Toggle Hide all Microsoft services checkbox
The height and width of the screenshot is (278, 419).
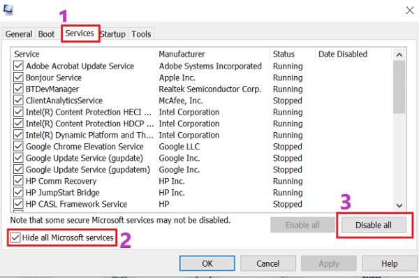tap(15, 237)
